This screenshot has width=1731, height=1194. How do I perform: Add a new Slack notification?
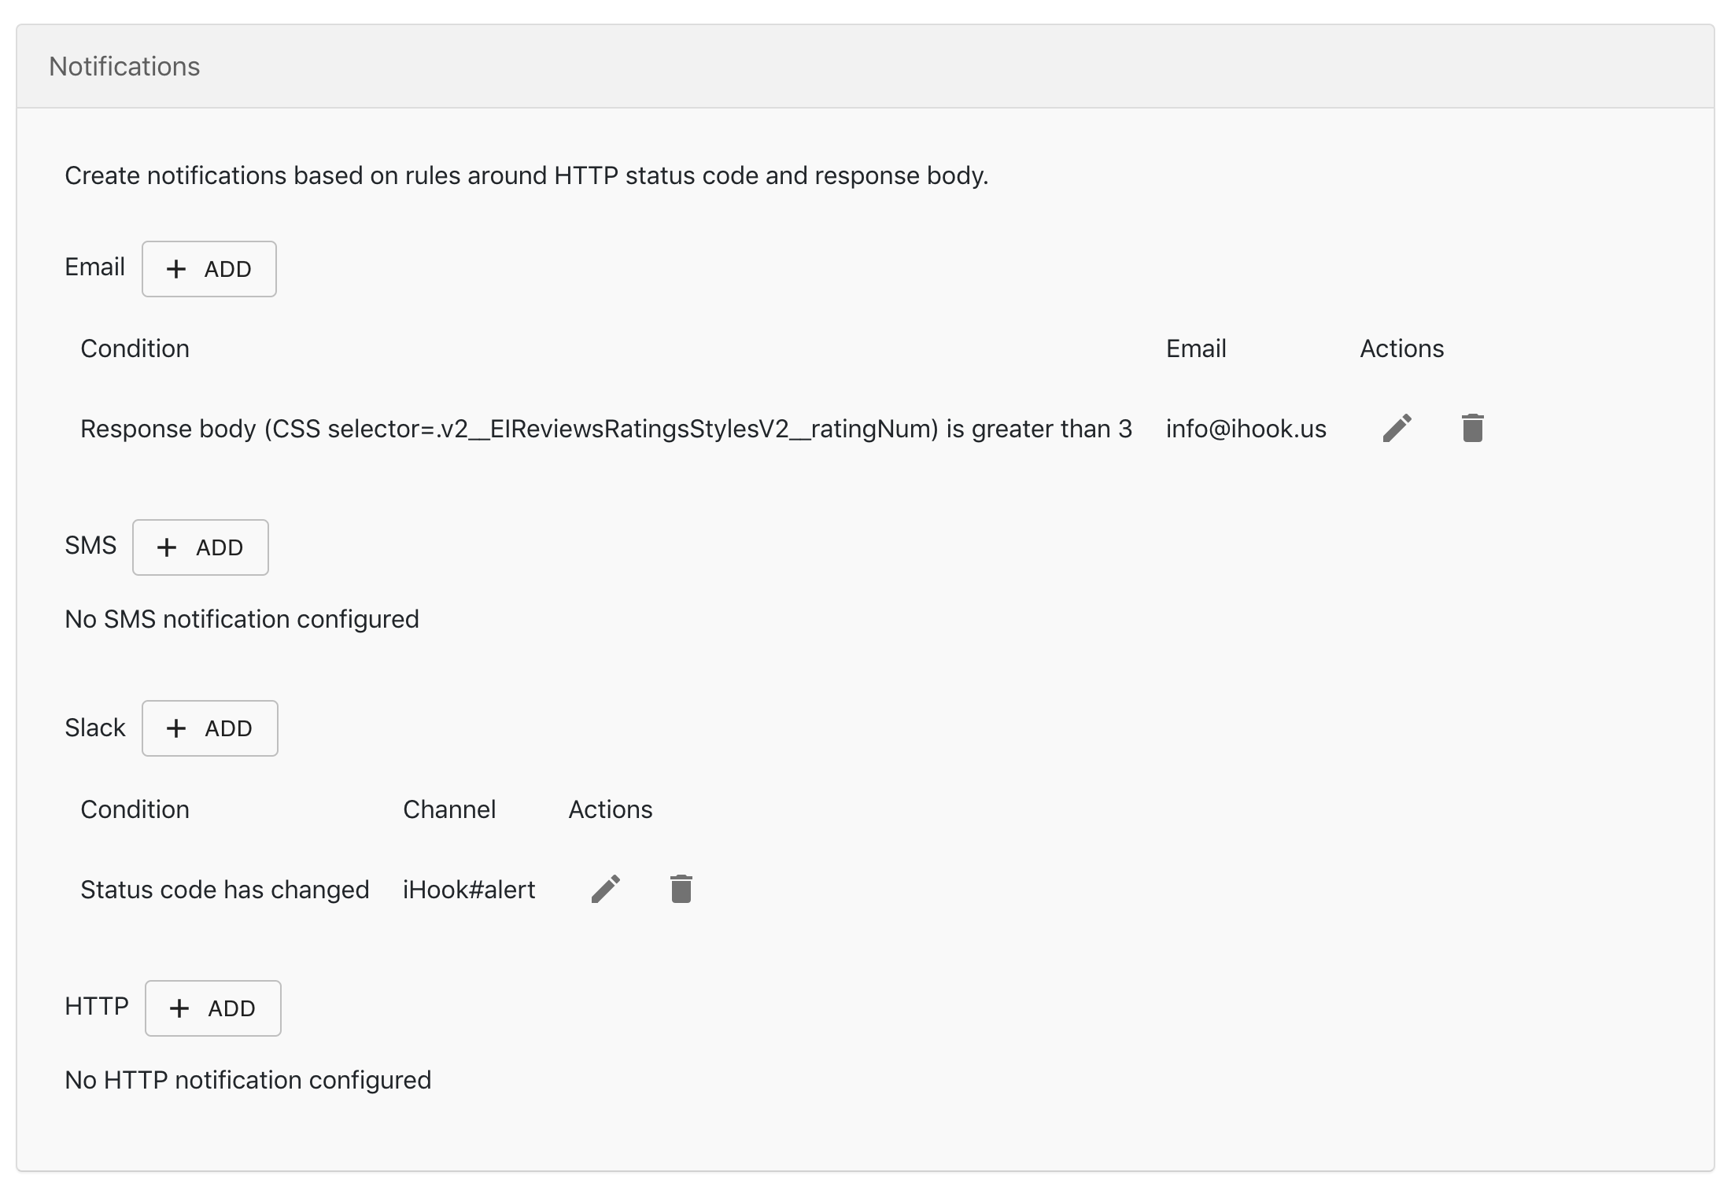pyautogui.click(x=210, y=728)
